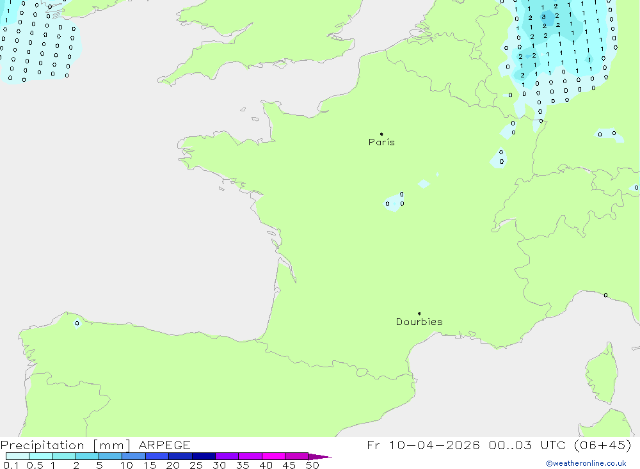Click the small rain patch on Spain's north coast
640x469 pixels.
pyautogui.click(x=77, y=323)
